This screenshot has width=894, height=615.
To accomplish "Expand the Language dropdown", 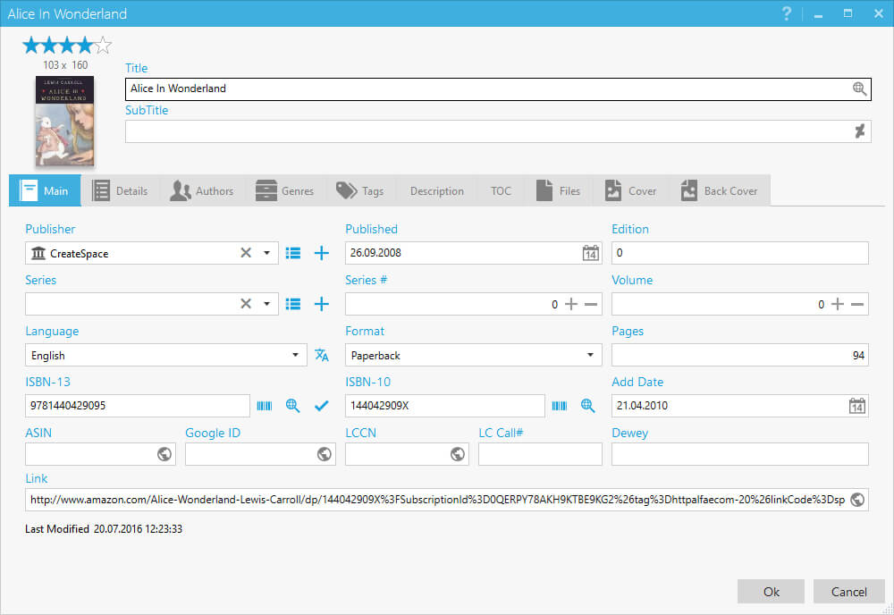I will (x=296, y=356).
